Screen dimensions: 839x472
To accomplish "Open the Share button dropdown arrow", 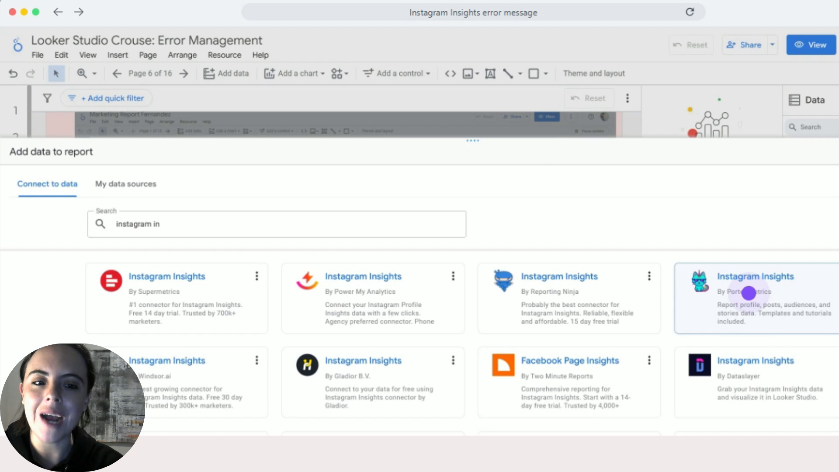I will click(772, 45).
